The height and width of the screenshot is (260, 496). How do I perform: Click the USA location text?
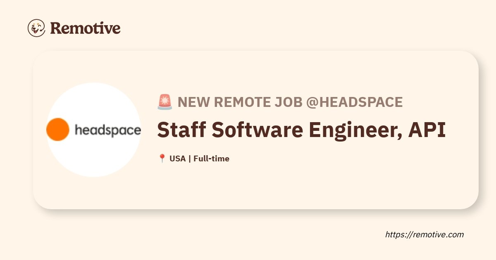[177, 158]
